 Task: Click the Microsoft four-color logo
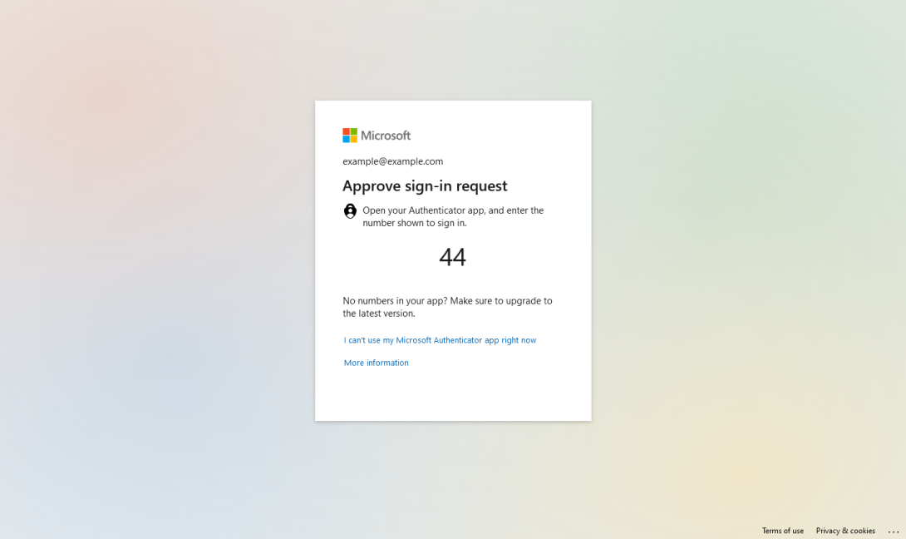coord(350,136)
